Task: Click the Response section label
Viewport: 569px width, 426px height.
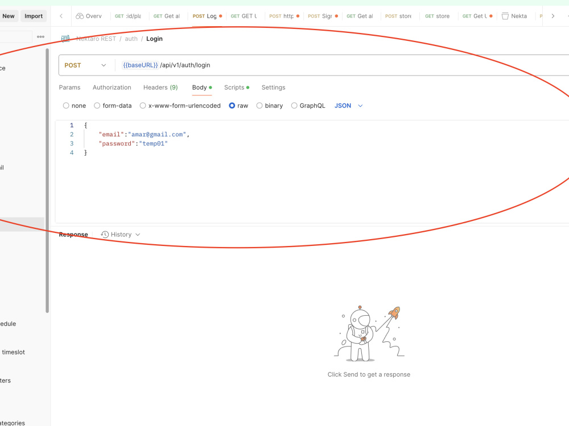Action: point(73,235)
